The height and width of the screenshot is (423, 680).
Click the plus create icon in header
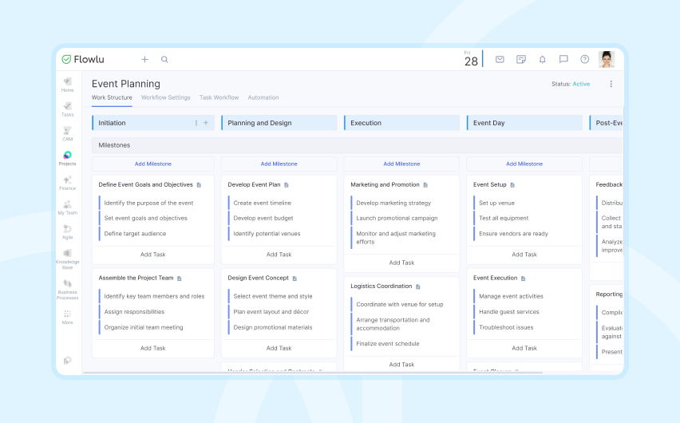(x=144, y=59)
